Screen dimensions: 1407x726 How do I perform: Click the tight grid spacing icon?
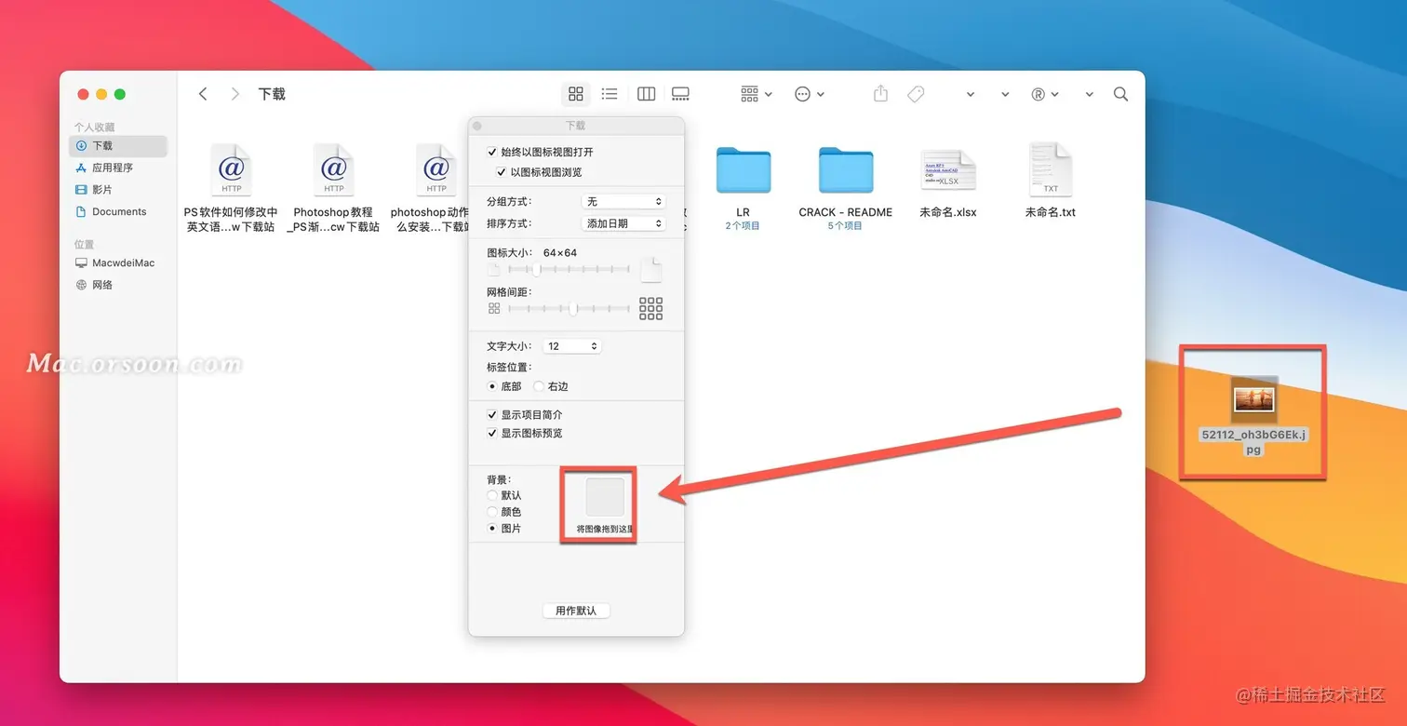click(x=494, y=309)
